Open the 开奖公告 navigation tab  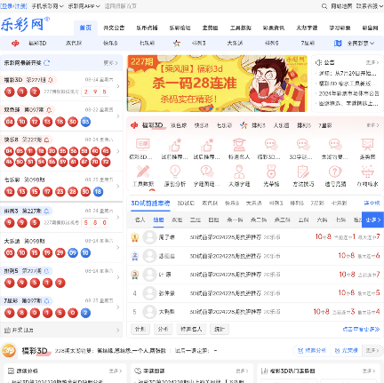114,28
